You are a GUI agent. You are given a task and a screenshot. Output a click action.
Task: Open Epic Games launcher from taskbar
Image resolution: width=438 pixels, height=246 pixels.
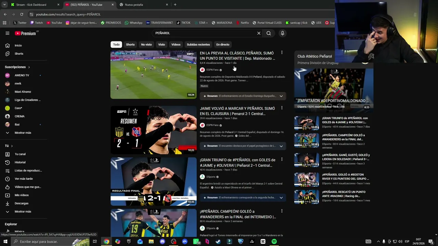pos(129,242)
